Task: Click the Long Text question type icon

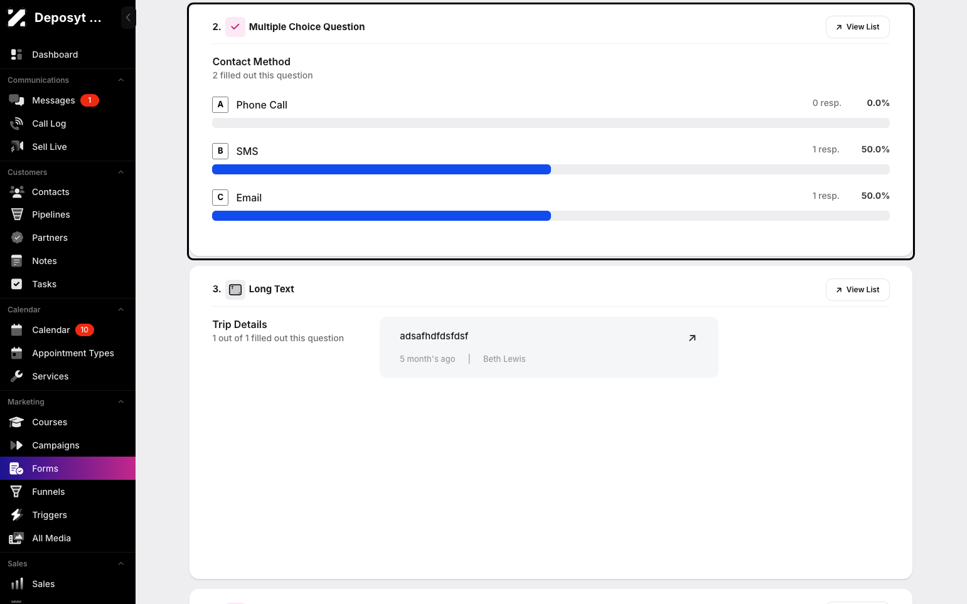Action: point(235,289)
